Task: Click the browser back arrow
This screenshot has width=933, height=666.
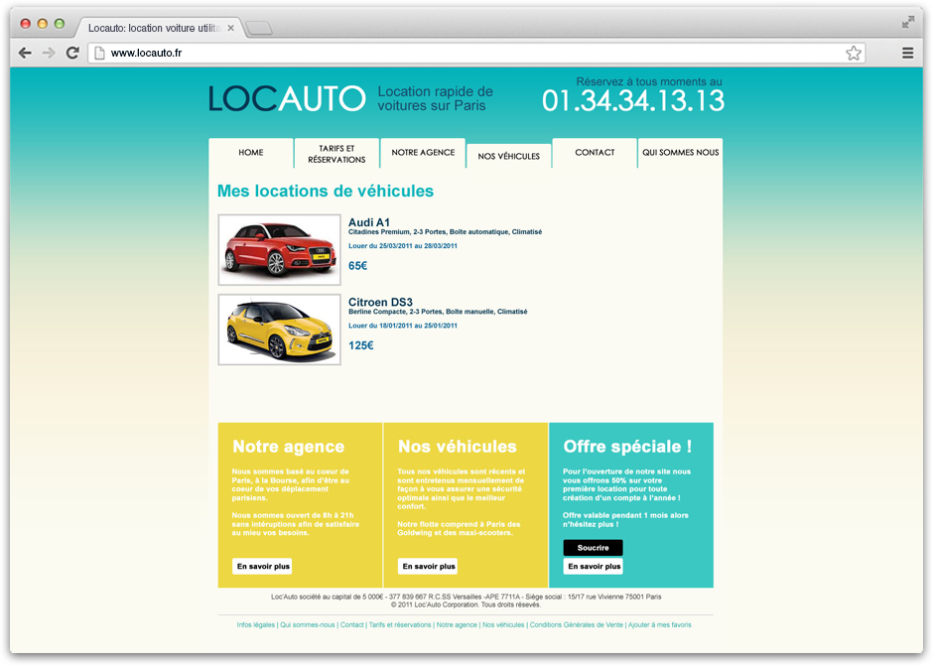Action: tap(25, 53)
